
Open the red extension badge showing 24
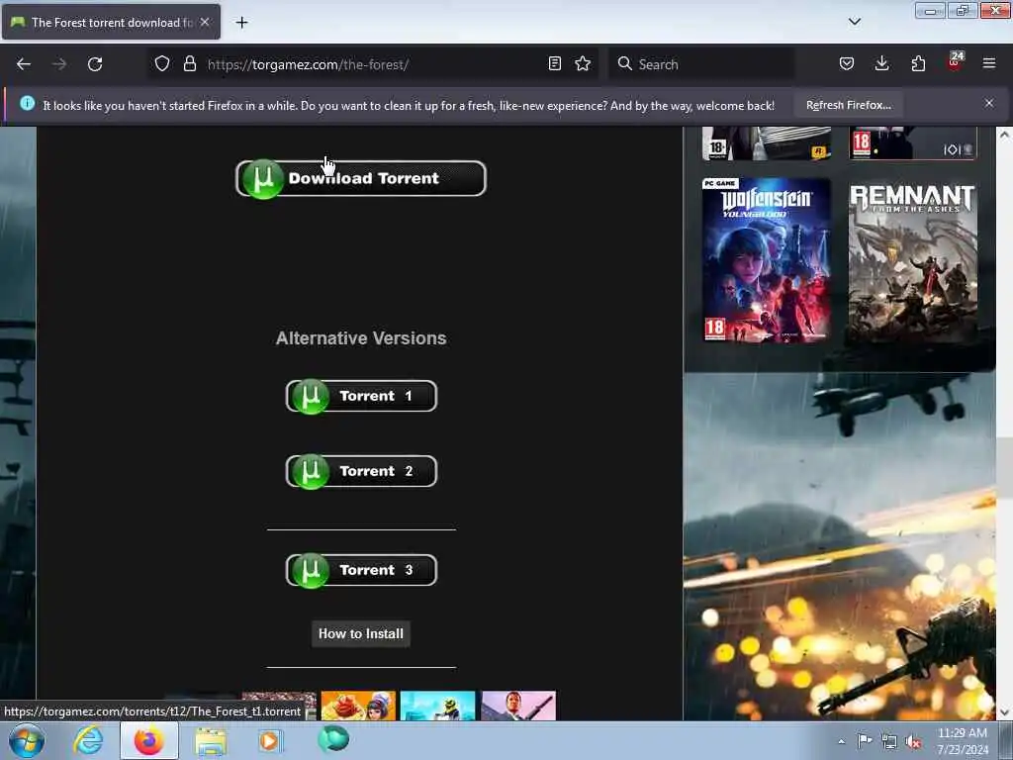click(x=955, y=62)
